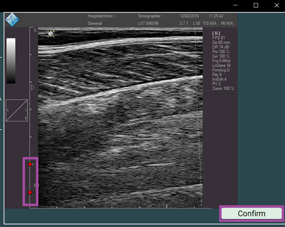The image size is (285, 227).
Task: Click the Gn 100 % gain readout
Action: coord(221,56)
